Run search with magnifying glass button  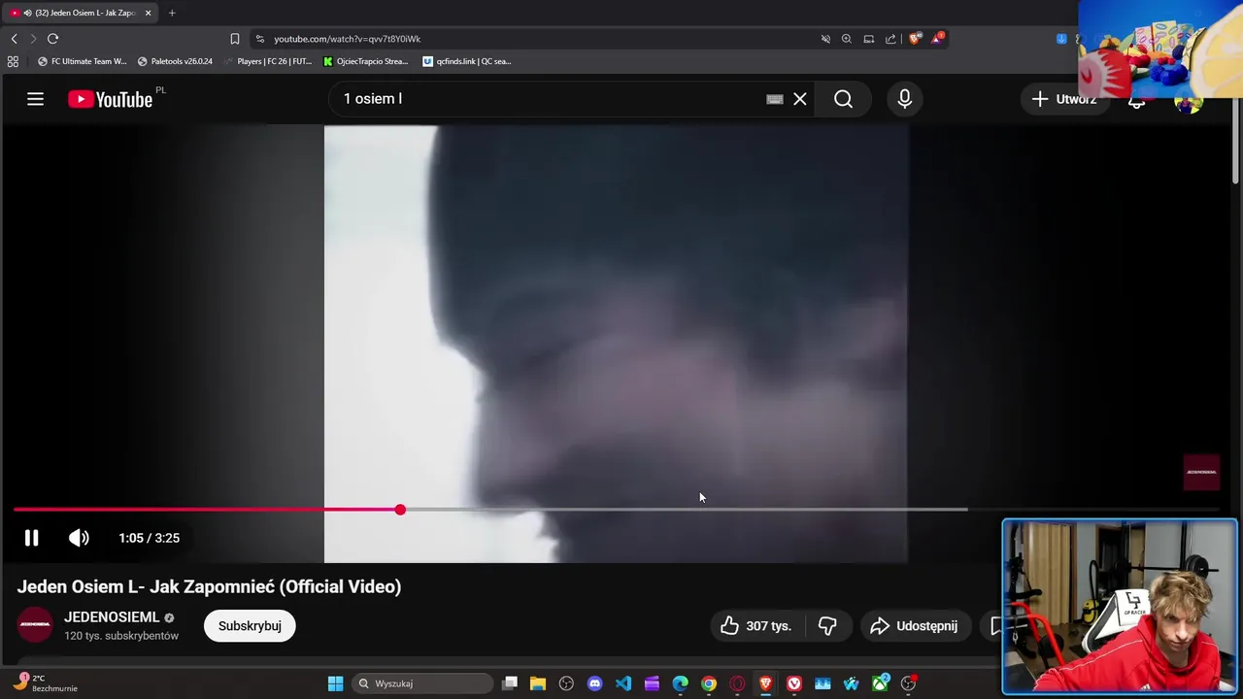[843, 99]
